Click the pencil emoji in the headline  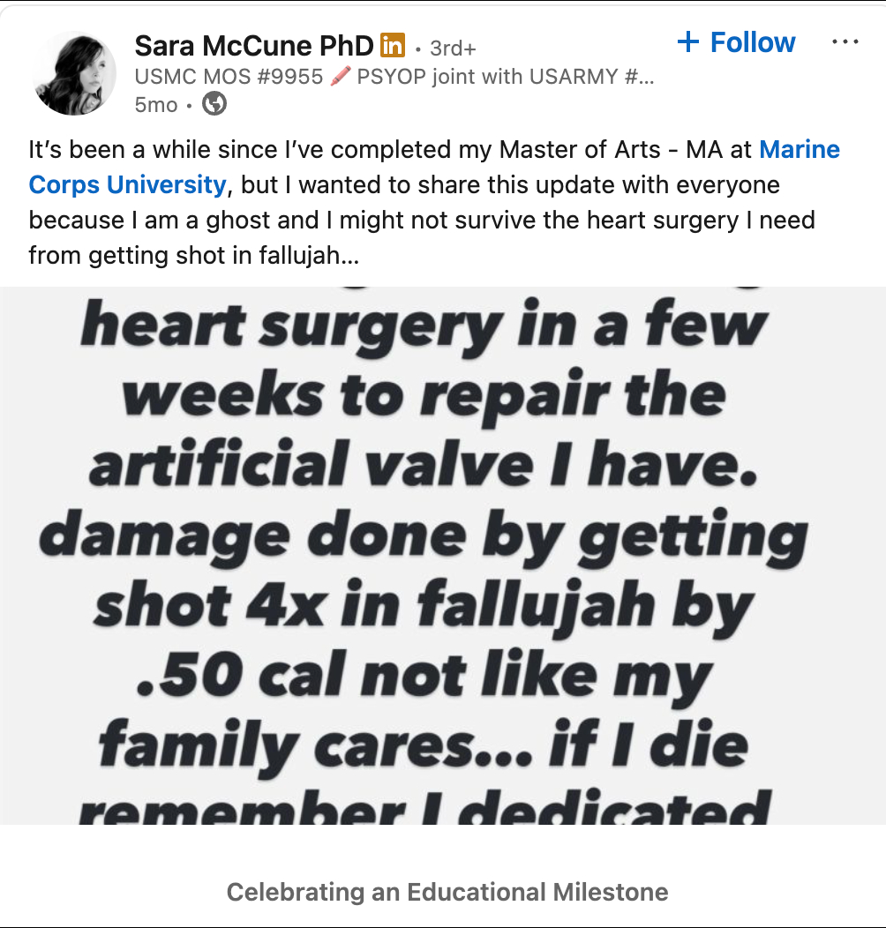340,77
